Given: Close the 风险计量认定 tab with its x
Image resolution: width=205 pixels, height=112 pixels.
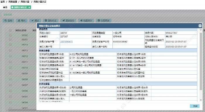Looking at the screenshot, I should point(29,7).
